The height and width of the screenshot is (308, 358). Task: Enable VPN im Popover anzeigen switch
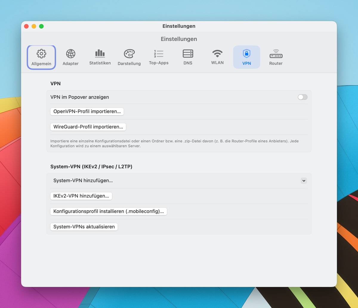pos(303,97)
